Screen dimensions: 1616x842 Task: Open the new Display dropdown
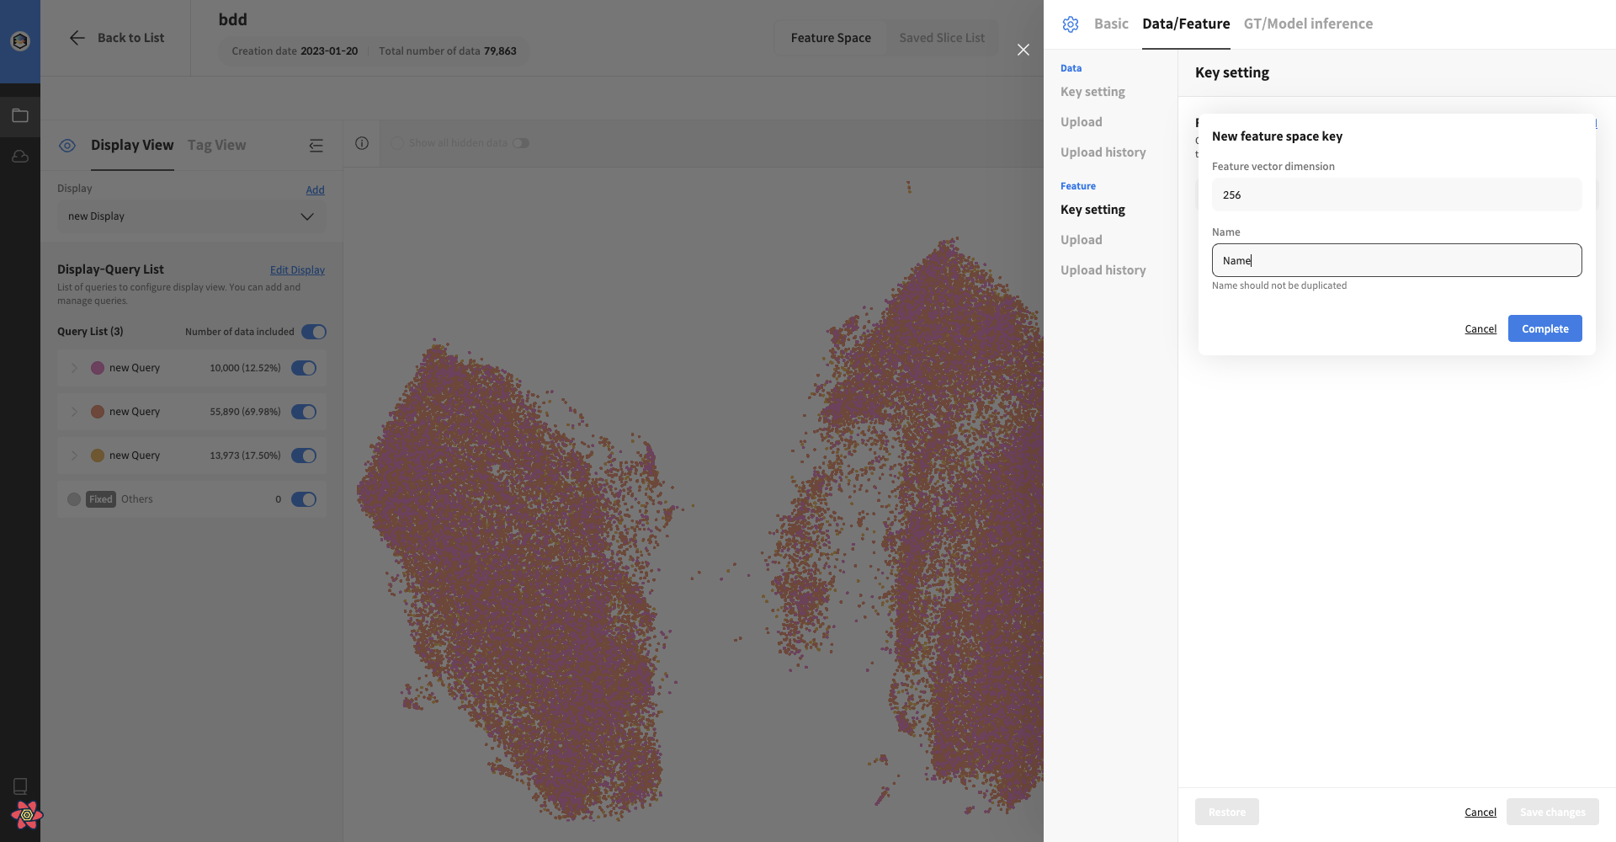192,216
